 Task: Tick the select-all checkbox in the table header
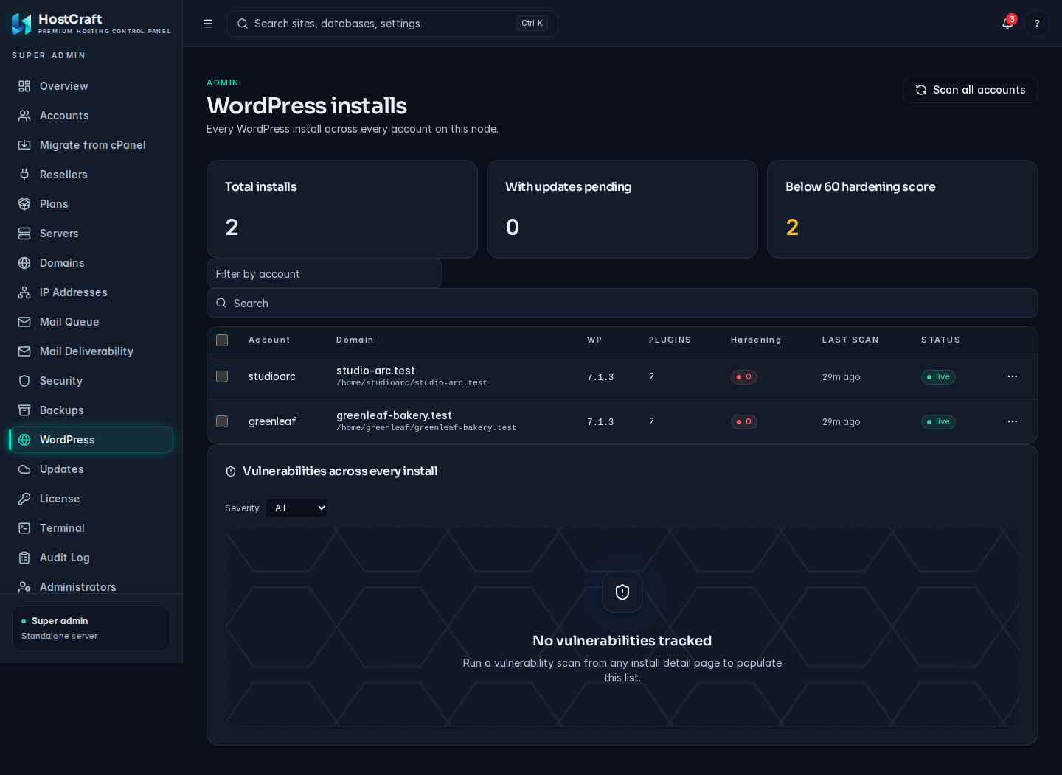[222, 340]
